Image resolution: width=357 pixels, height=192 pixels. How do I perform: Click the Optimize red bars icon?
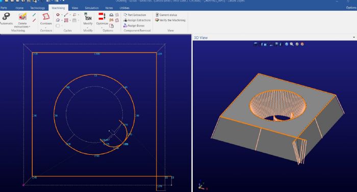102,16
